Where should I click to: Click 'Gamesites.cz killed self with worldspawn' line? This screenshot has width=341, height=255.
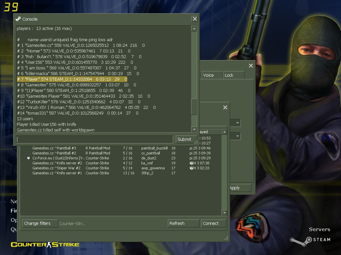(x=56, y=130)
